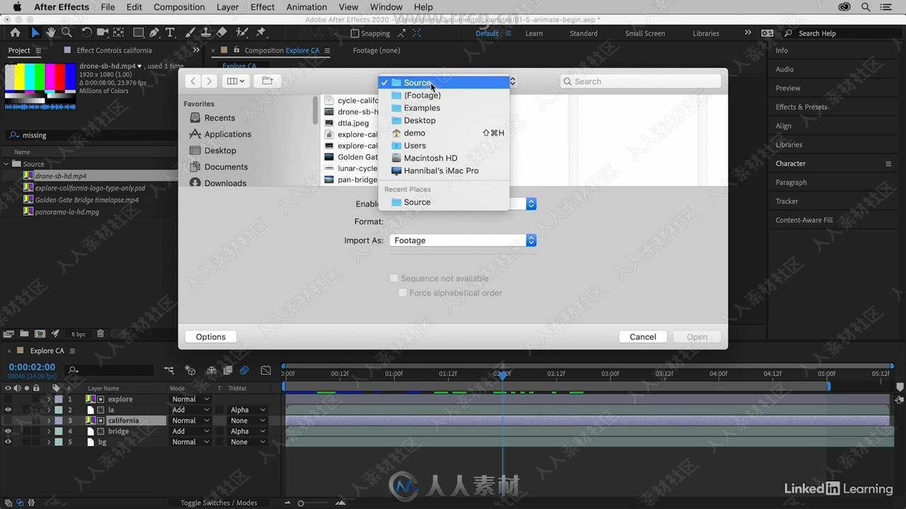Open the Graph Editor
This screenshot has width=906, height=509.
265,370
